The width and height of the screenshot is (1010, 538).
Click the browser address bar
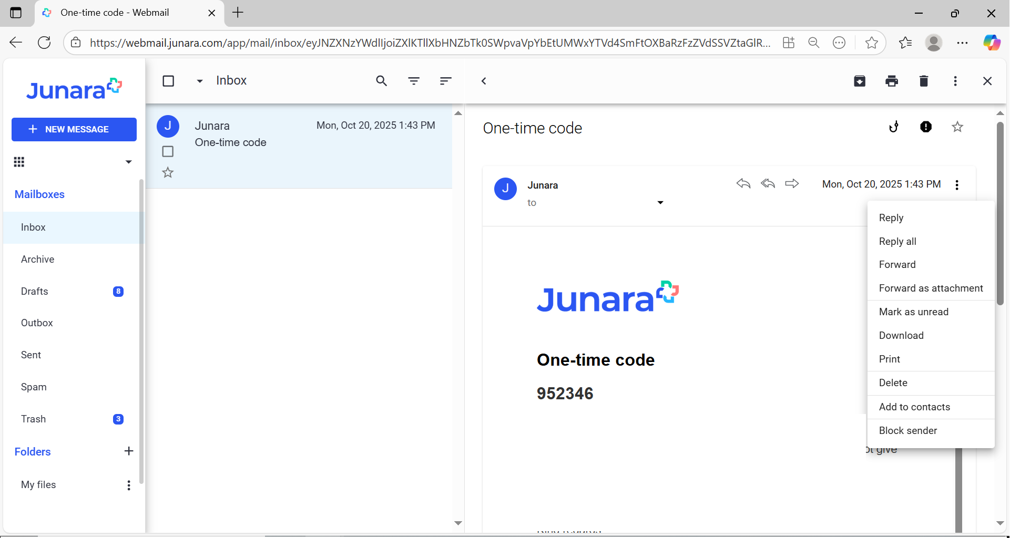pyautogui.click(x=430, y=43)
